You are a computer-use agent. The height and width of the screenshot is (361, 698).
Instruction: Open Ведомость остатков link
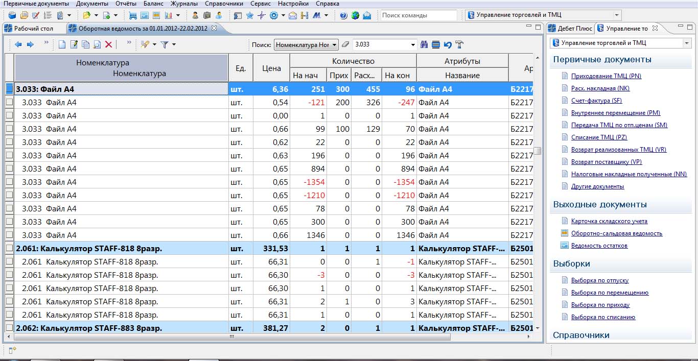pyautogui.click(x=599, y=246)
